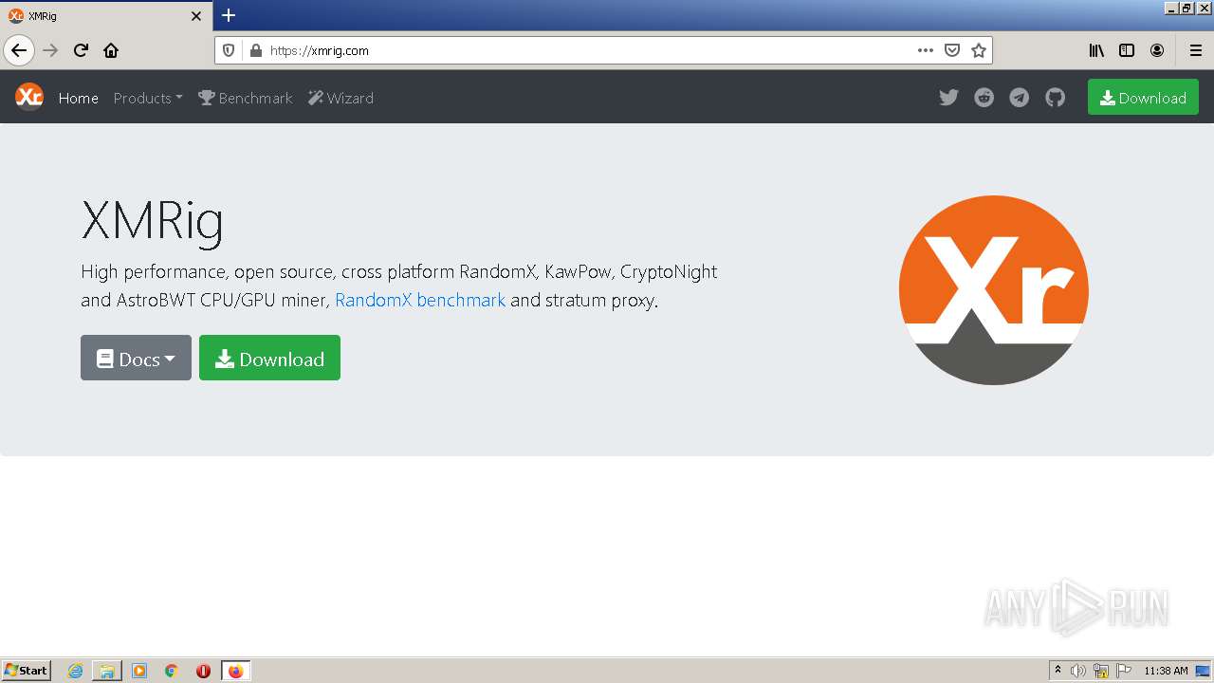The image size is (1214, 683).
Task: Click the green Download button in navbar
Action: click(x=1143, y=97)
